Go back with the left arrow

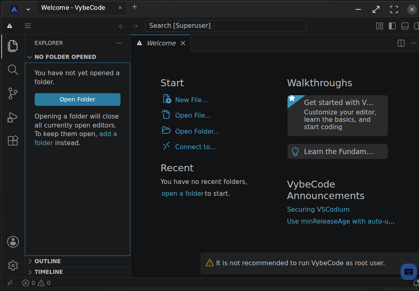(x=122, y=26)
